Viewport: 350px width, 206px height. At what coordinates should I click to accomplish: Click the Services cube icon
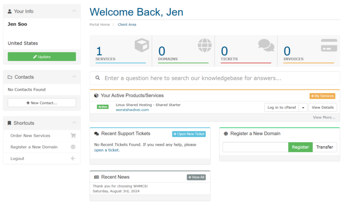142,45
